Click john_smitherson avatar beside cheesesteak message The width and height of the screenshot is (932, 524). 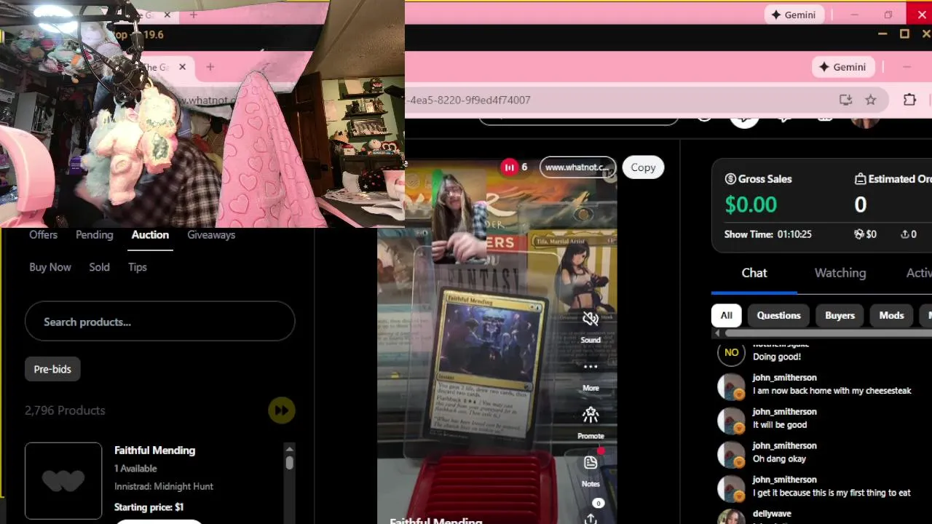tap(731, 386)
